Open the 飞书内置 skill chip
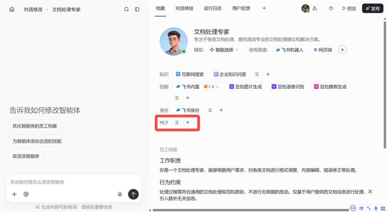Viewport: 387px width, 212px height. coord(197,87)
